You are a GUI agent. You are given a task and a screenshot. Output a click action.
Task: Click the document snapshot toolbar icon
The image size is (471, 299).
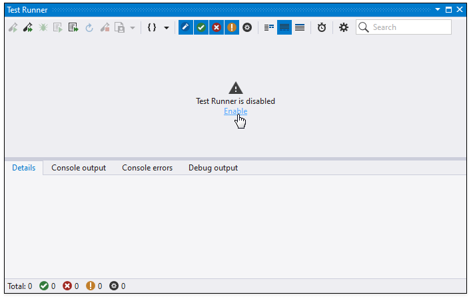(x=119, y=27)
